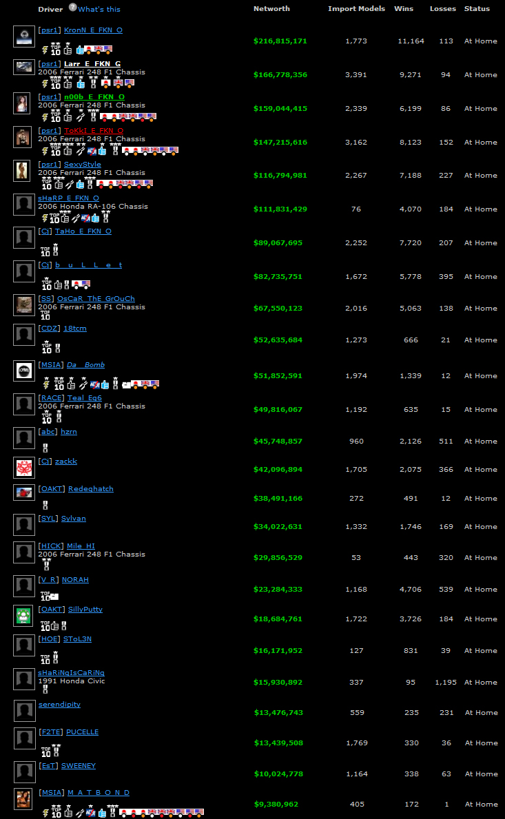Click the wrench badge under n00b_E_FKN_O

[x=81, y=117]
